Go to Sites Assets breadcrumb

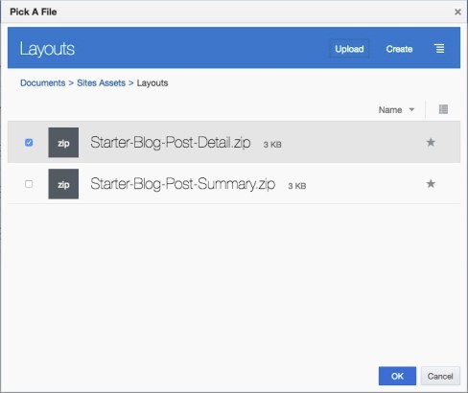101,83
